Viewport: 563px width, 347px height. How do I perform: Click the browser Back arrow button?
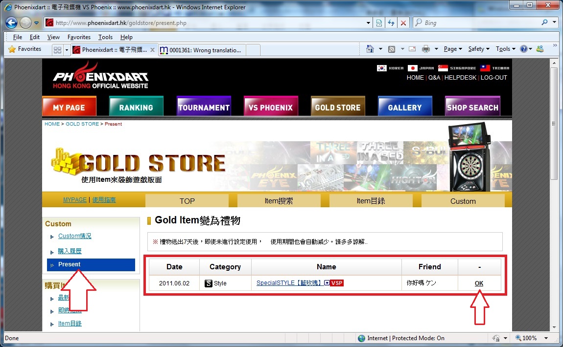point(11,23)
